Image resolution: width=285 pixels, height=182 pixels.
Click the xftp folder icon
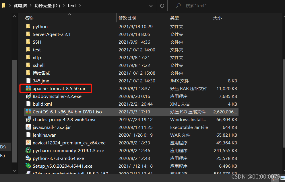point(28,57)
